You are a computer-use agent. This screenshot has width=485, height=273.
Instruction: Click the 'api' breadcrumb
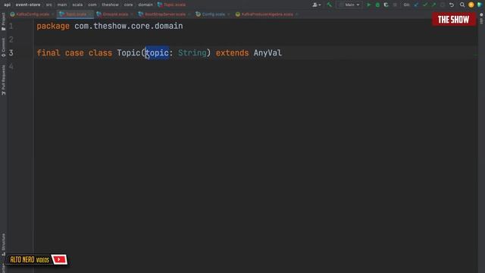[x=7, y=5]
